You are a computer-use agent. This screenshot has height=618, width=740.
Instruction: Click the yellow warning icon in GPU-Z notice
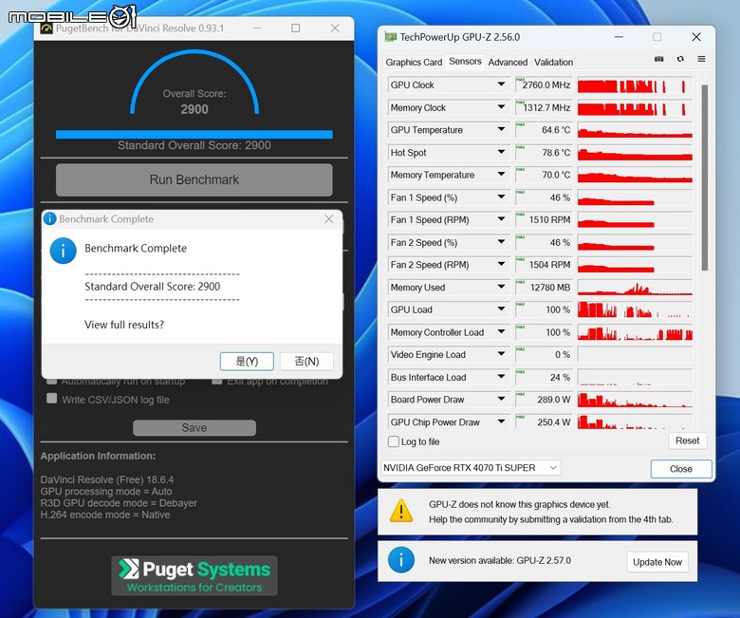point(401,511)
